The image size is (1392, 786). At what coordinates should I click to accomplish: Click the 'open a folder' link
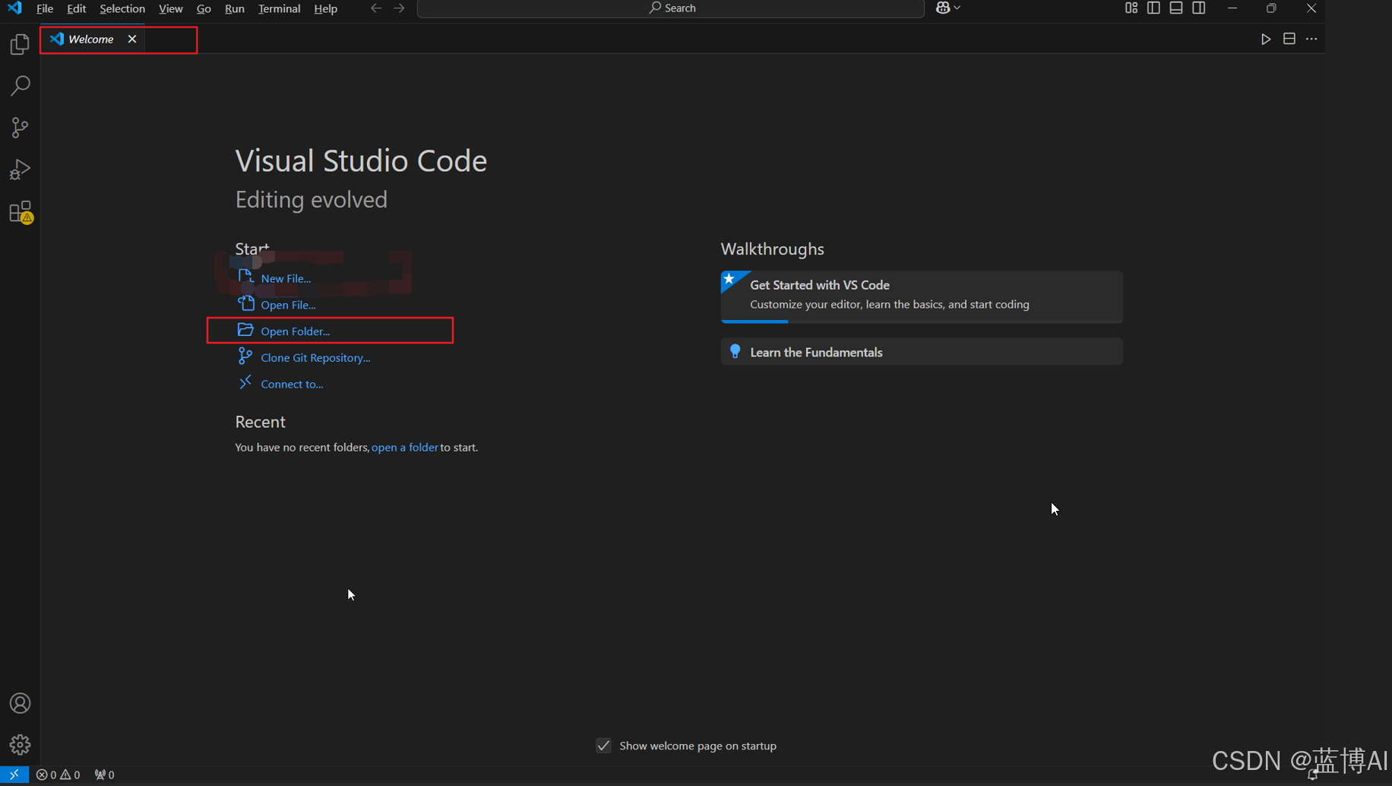404,448
